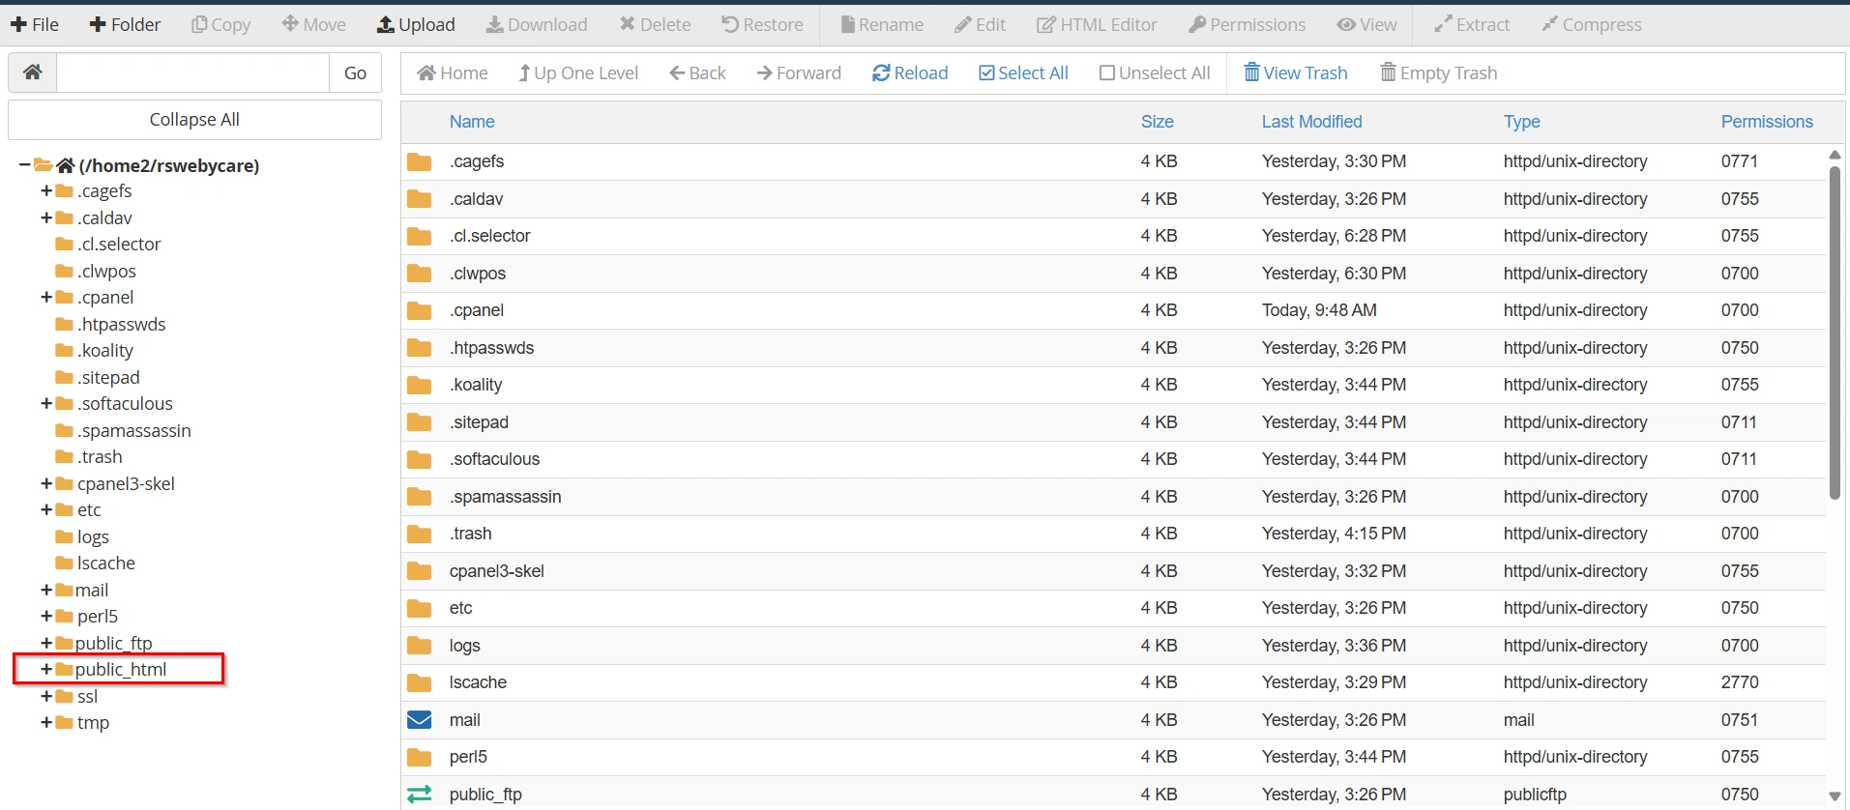1850x810 pixels.
Task: Select the .clwpos row name
Action: tap(478, 274)
